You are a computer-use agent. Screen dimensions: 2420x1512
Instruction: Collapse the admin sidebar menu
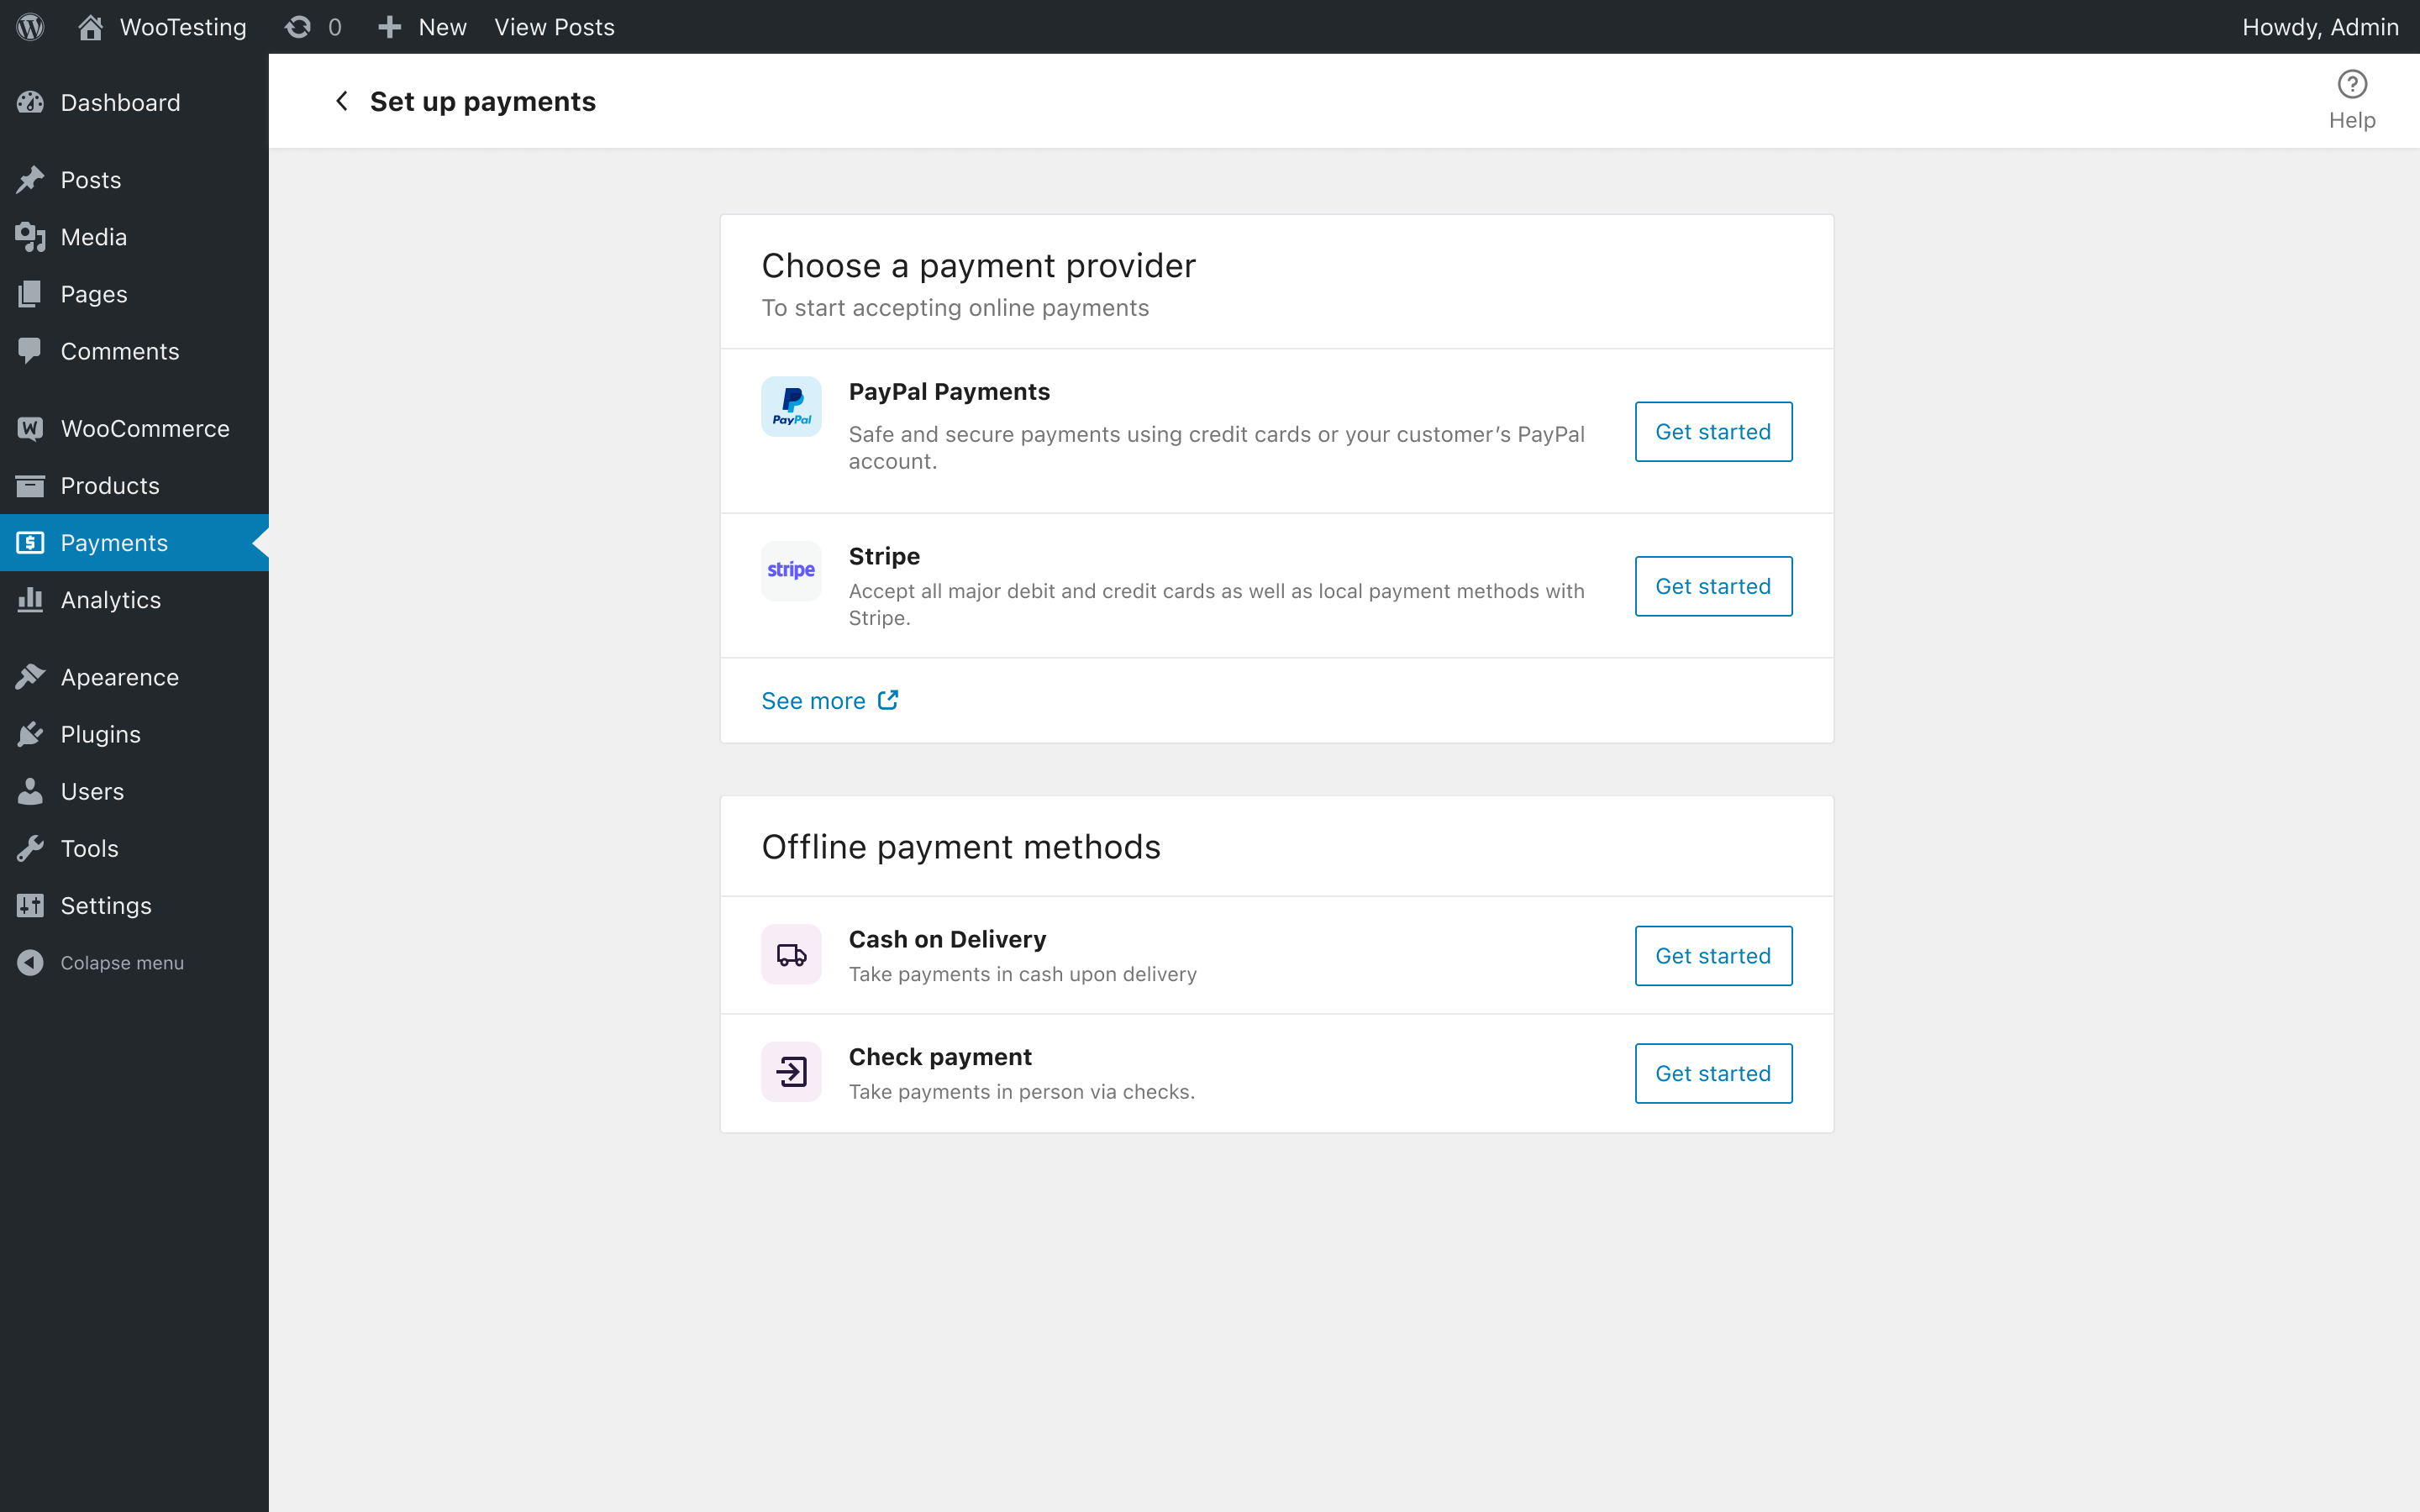click(122, 962)
